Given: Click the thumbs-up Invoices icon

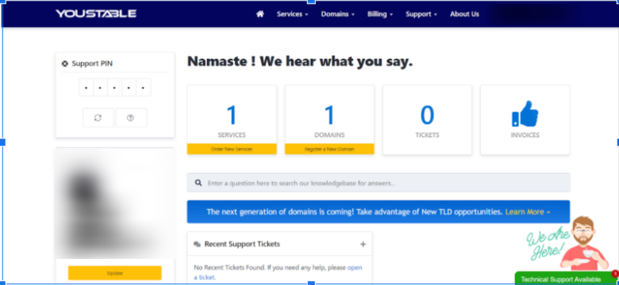Looking at the screenshot, I should [x=525, y=113].
